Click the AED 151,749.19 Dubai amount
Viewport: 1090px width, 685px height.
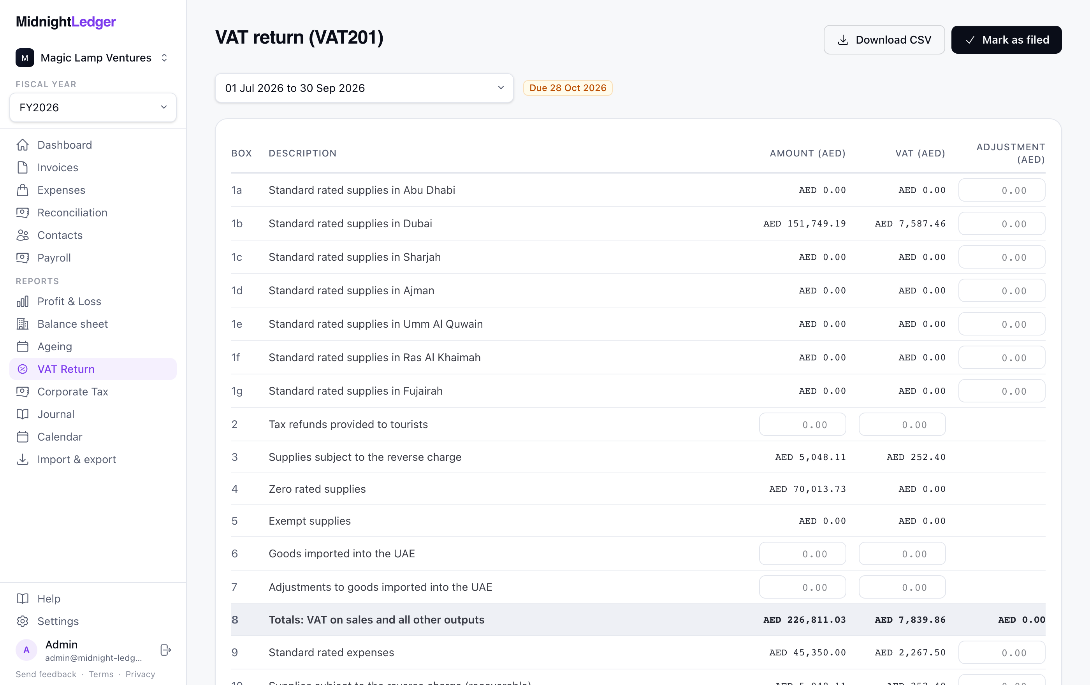pyautogui.click(x=804, y=223)
